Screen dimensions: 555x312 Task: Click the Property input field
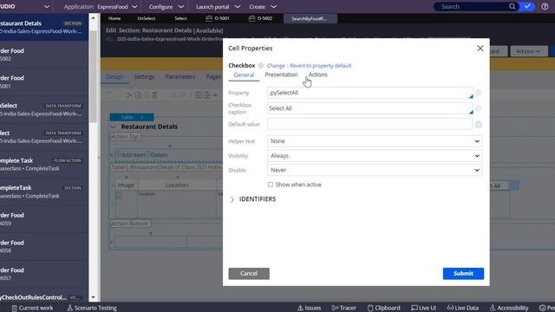370,93
